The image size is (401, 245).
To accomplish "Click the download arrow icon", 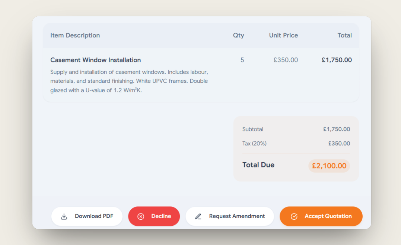I will coord(64,216).
